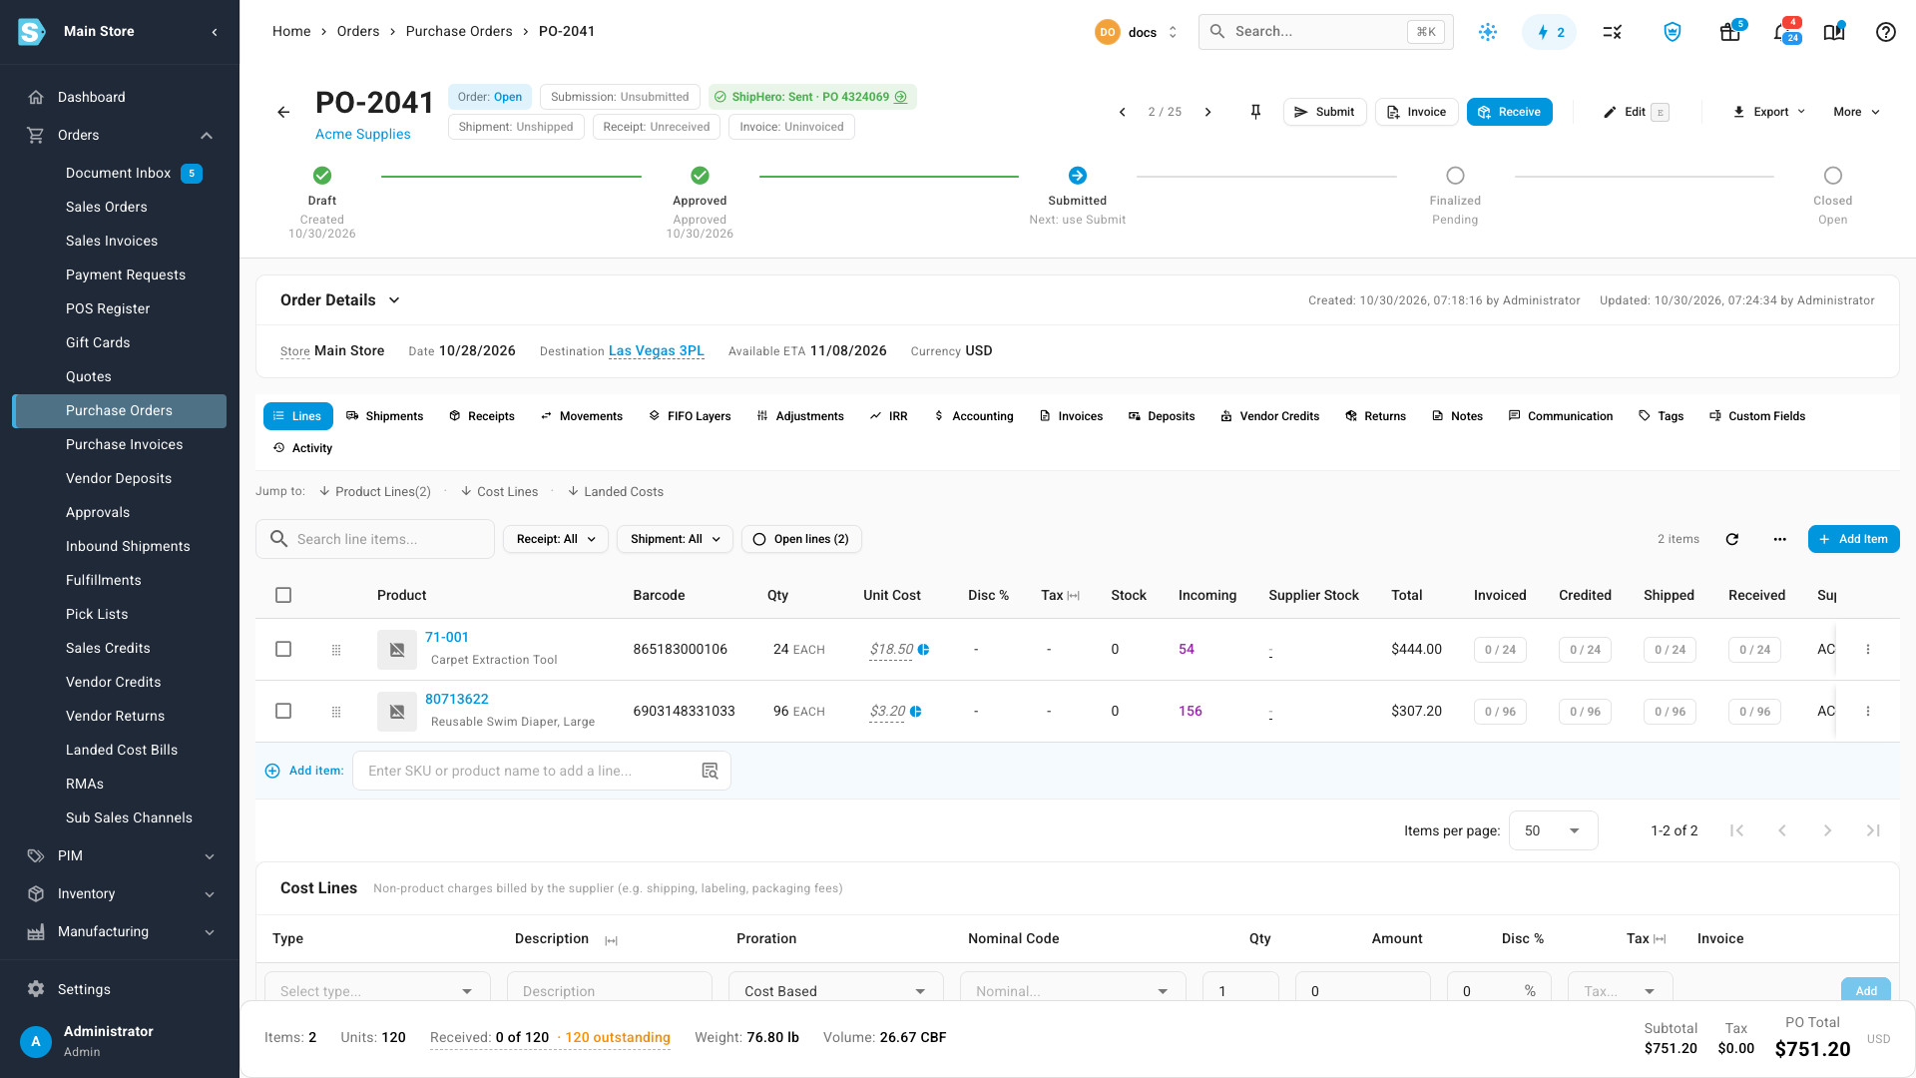Viewport: 1916px width, 1078px height.
Task: Expand the Inventory sidebar menu
Action: click(x=120, y=893)
